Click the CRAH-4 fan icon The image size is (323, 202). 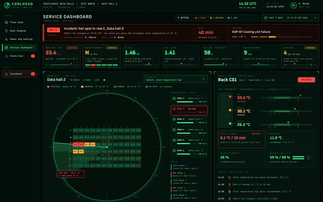(x=174, y=130)
